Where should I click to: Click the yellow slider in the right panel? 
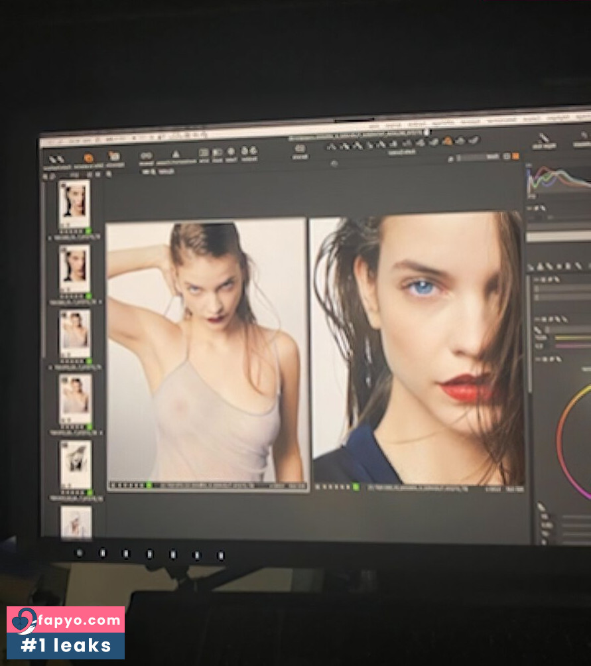pyautogui.click(x=572, y=338)
